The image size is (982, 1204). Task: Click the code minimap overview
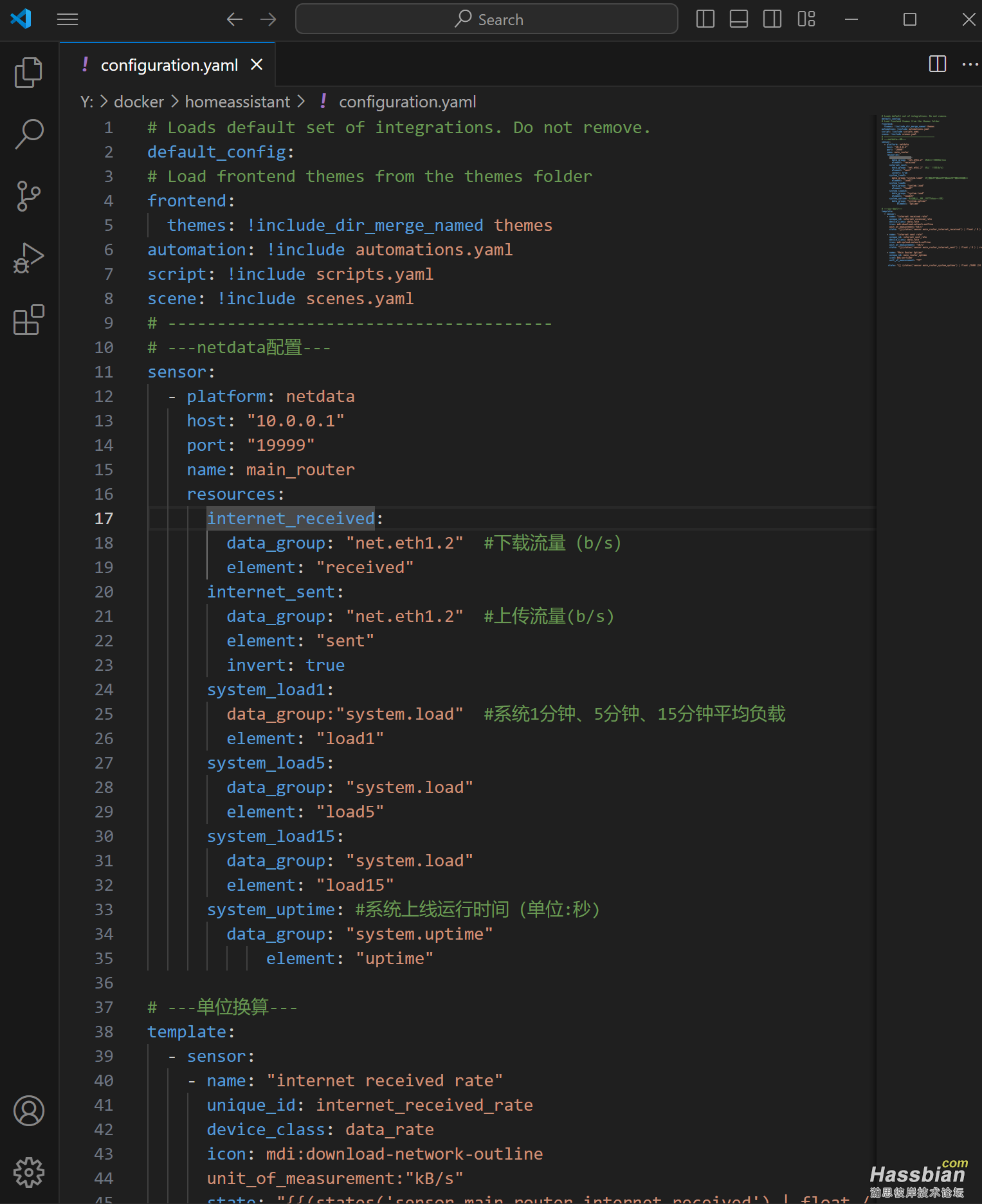click(x=929, y=192)
